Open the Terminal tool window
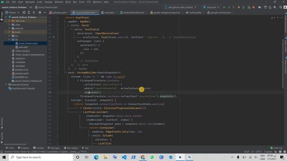Viewport: 287px width, 161px height. pyautogui.click(x=39, y=148)
